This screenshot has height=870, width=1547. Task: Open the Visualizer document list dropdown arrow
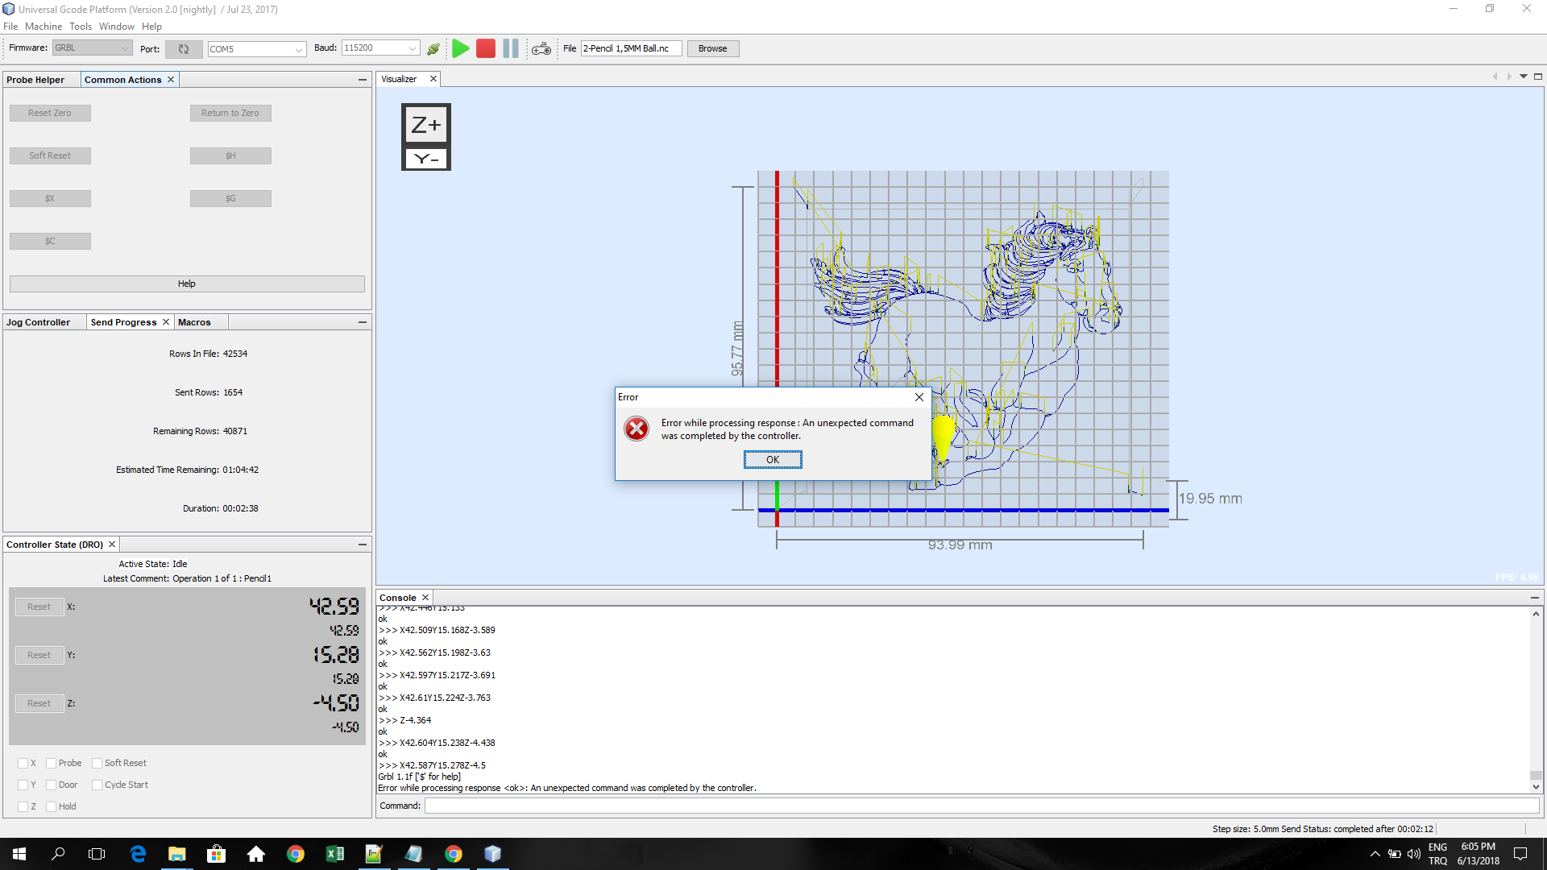point(1524,77)
